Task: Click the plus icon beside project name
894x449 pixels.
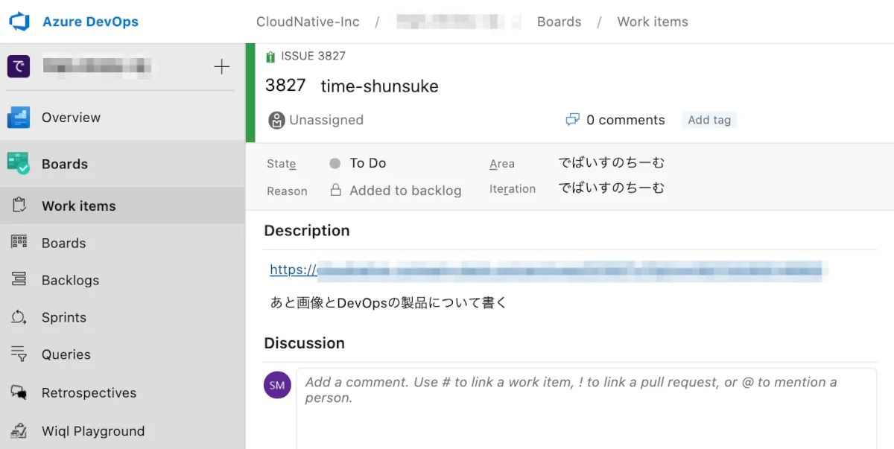Action: [x=221, y=67]
